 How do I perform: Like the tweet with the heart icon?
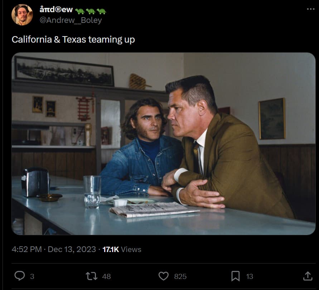point(164,276)
